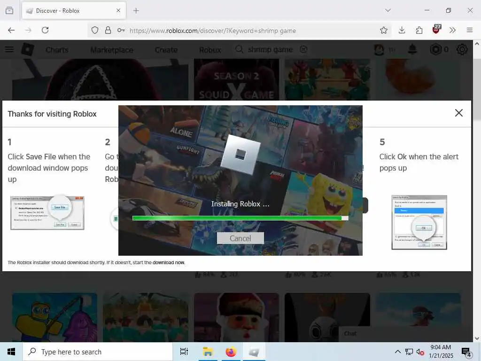Open the list all tabs dropdown
The image size is (481, 361).
[388, 10]
